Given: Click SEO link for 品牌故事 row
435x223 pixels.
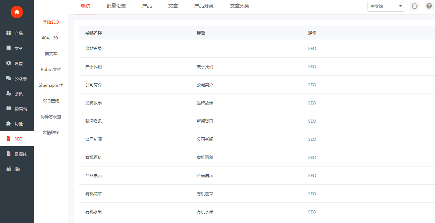Looking at the screenshot, I should [x=312, y=103].
